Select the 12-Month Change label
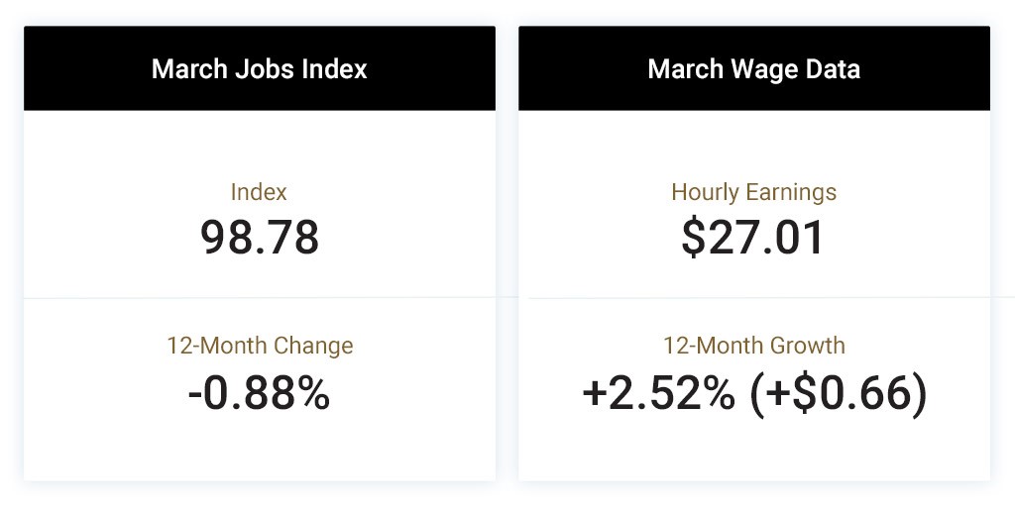1015x507 pixels. pyautogui.click(x=261, y=346)
